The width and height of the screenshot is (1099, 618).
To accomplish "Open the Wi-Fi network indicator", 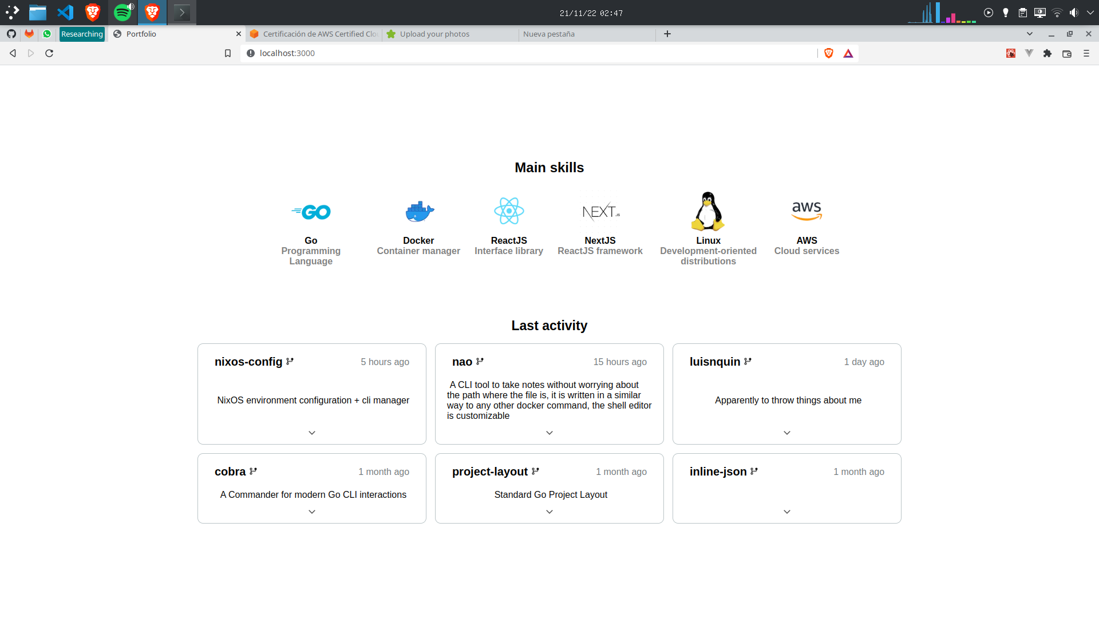I will tap(1057, 13).
